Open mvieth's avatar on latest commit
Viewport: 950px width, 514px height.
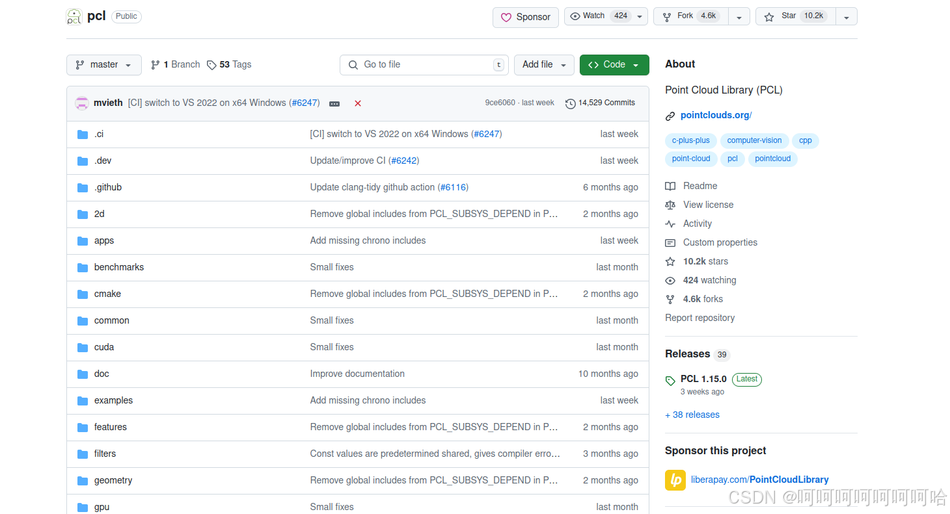82,103
